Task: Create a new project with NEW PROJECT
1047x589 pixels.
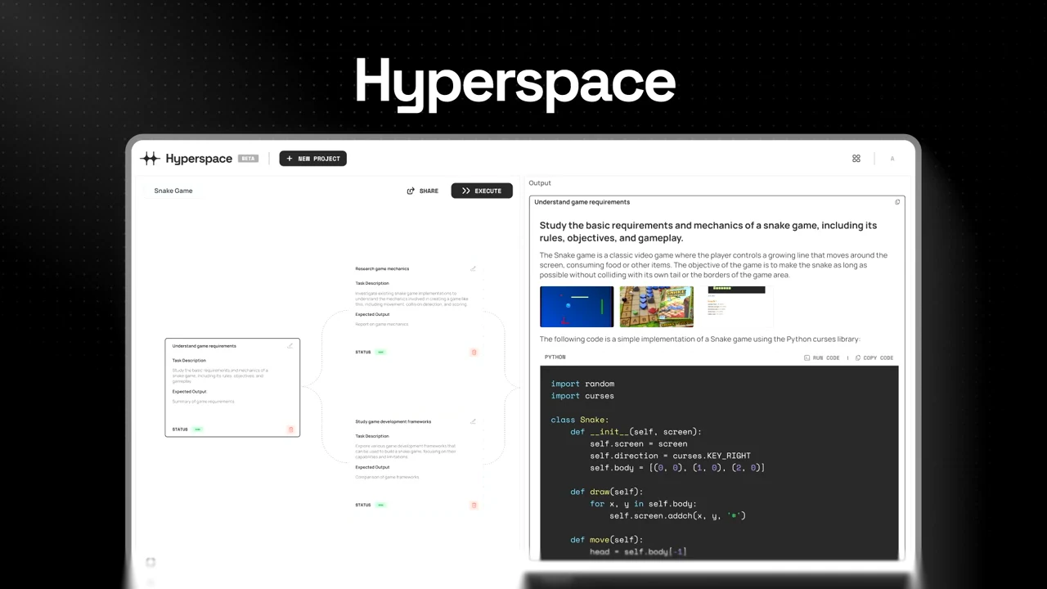Action: coord(313,159)
